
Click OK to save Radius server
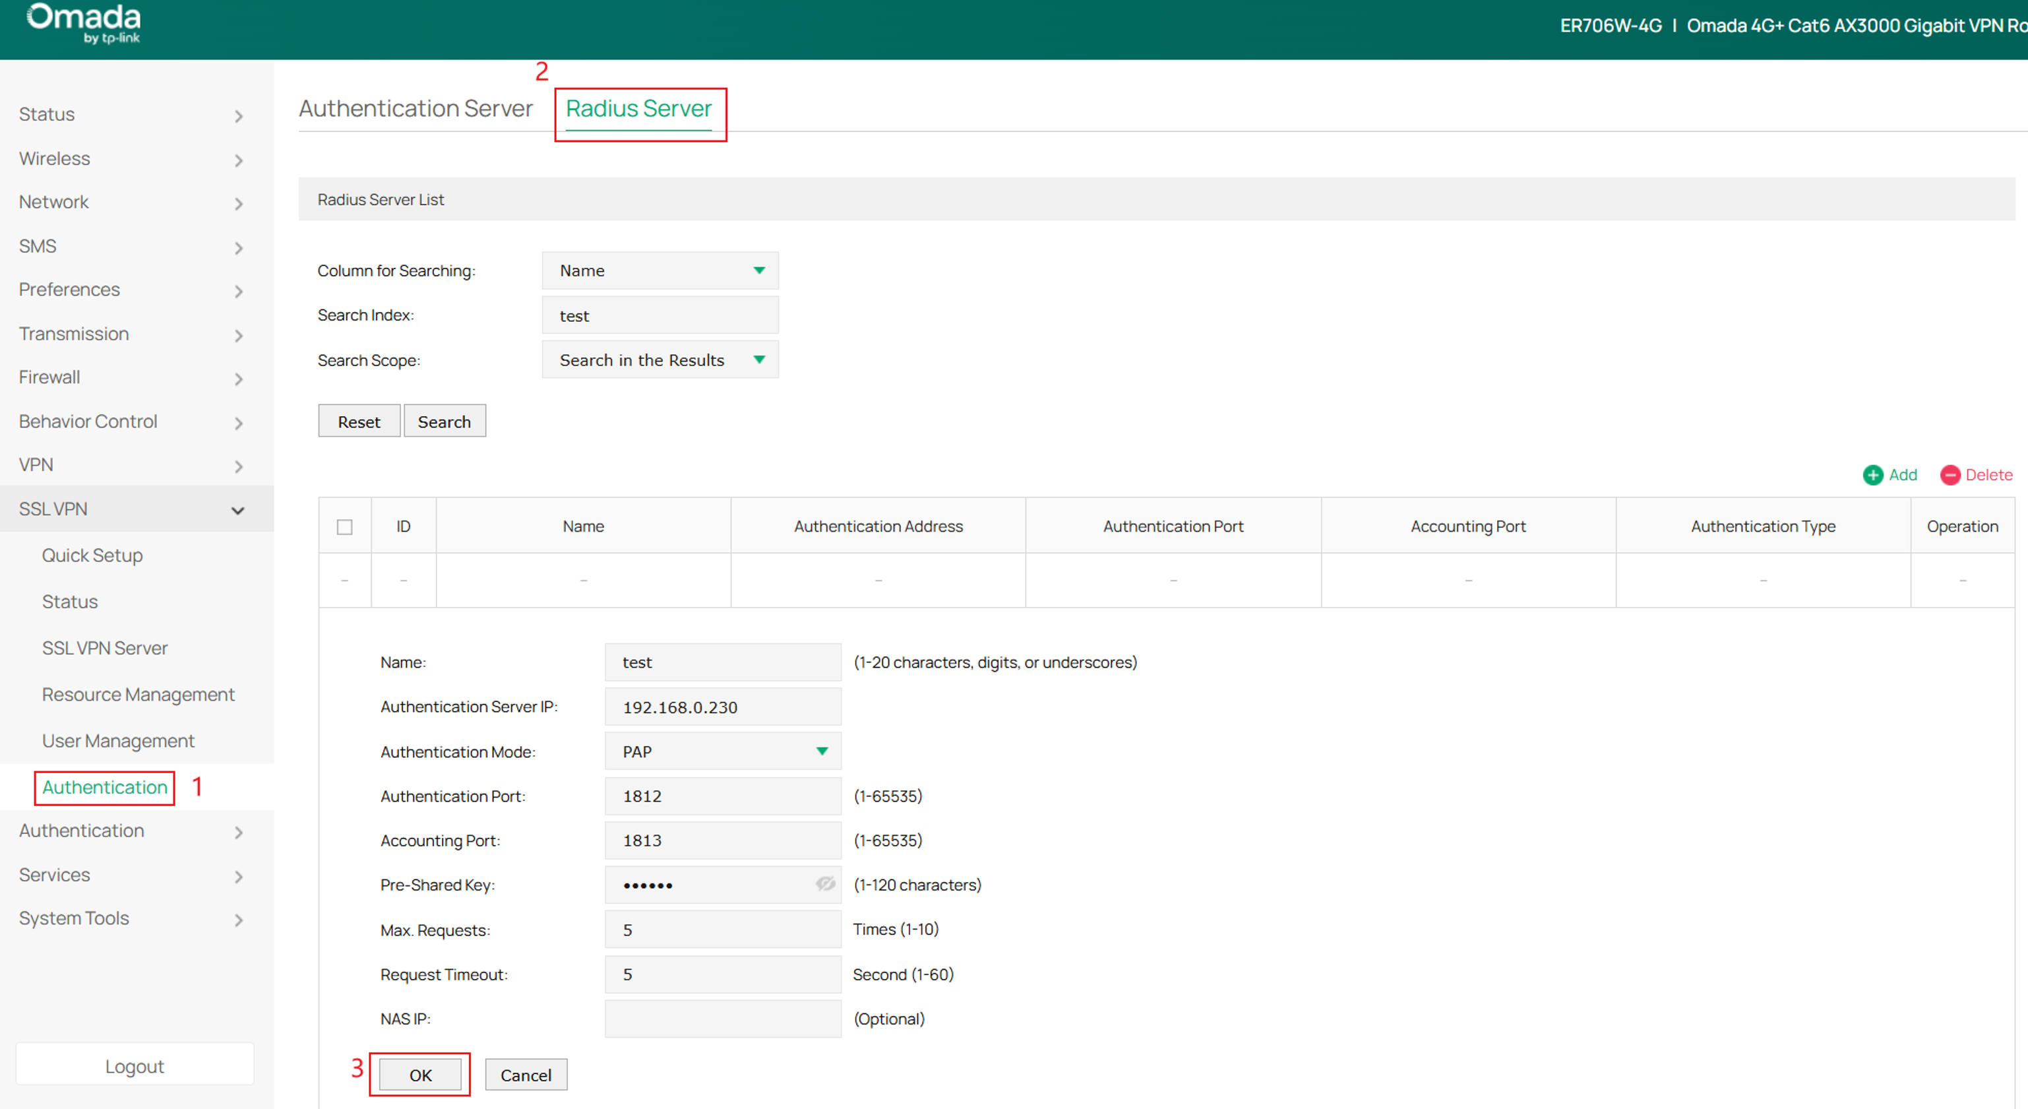[x=420, y=1075]
